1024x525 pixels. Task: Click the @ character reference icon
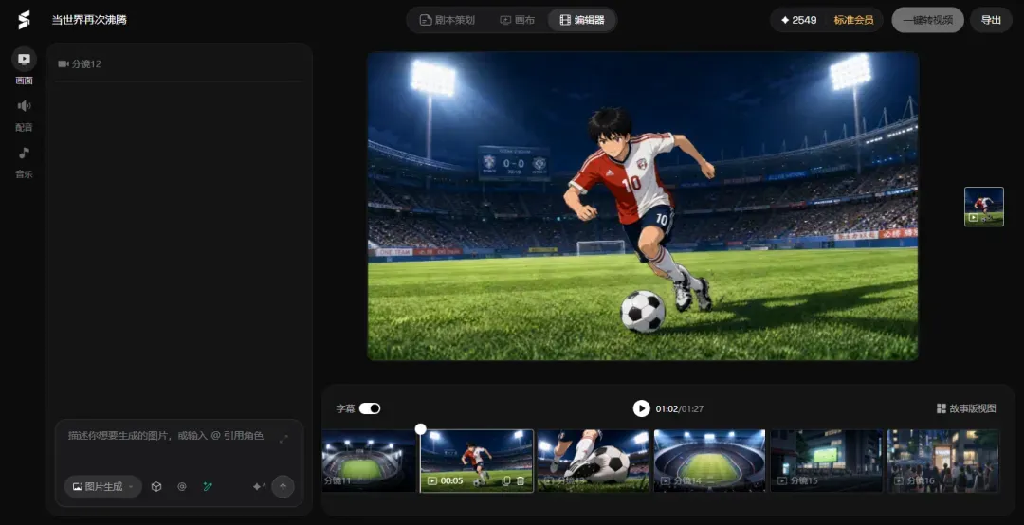coord(181,486)
